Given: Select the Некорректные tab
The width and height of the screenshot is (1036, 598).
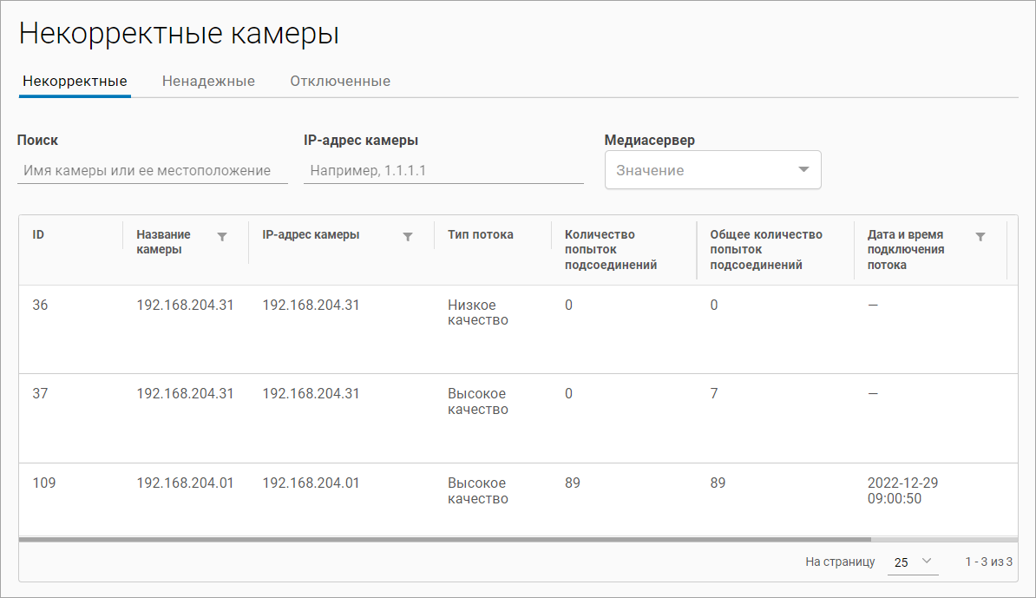Looking at the screenshot, I should [75, 81].
